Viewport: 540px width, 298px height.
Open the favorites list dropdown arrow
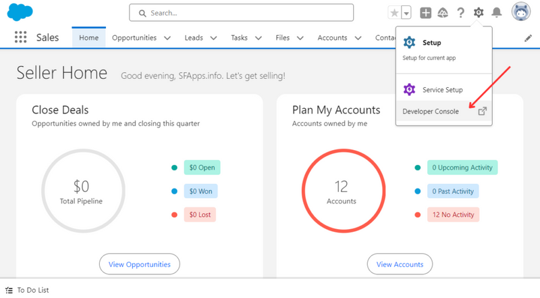(x=406, y=13)
